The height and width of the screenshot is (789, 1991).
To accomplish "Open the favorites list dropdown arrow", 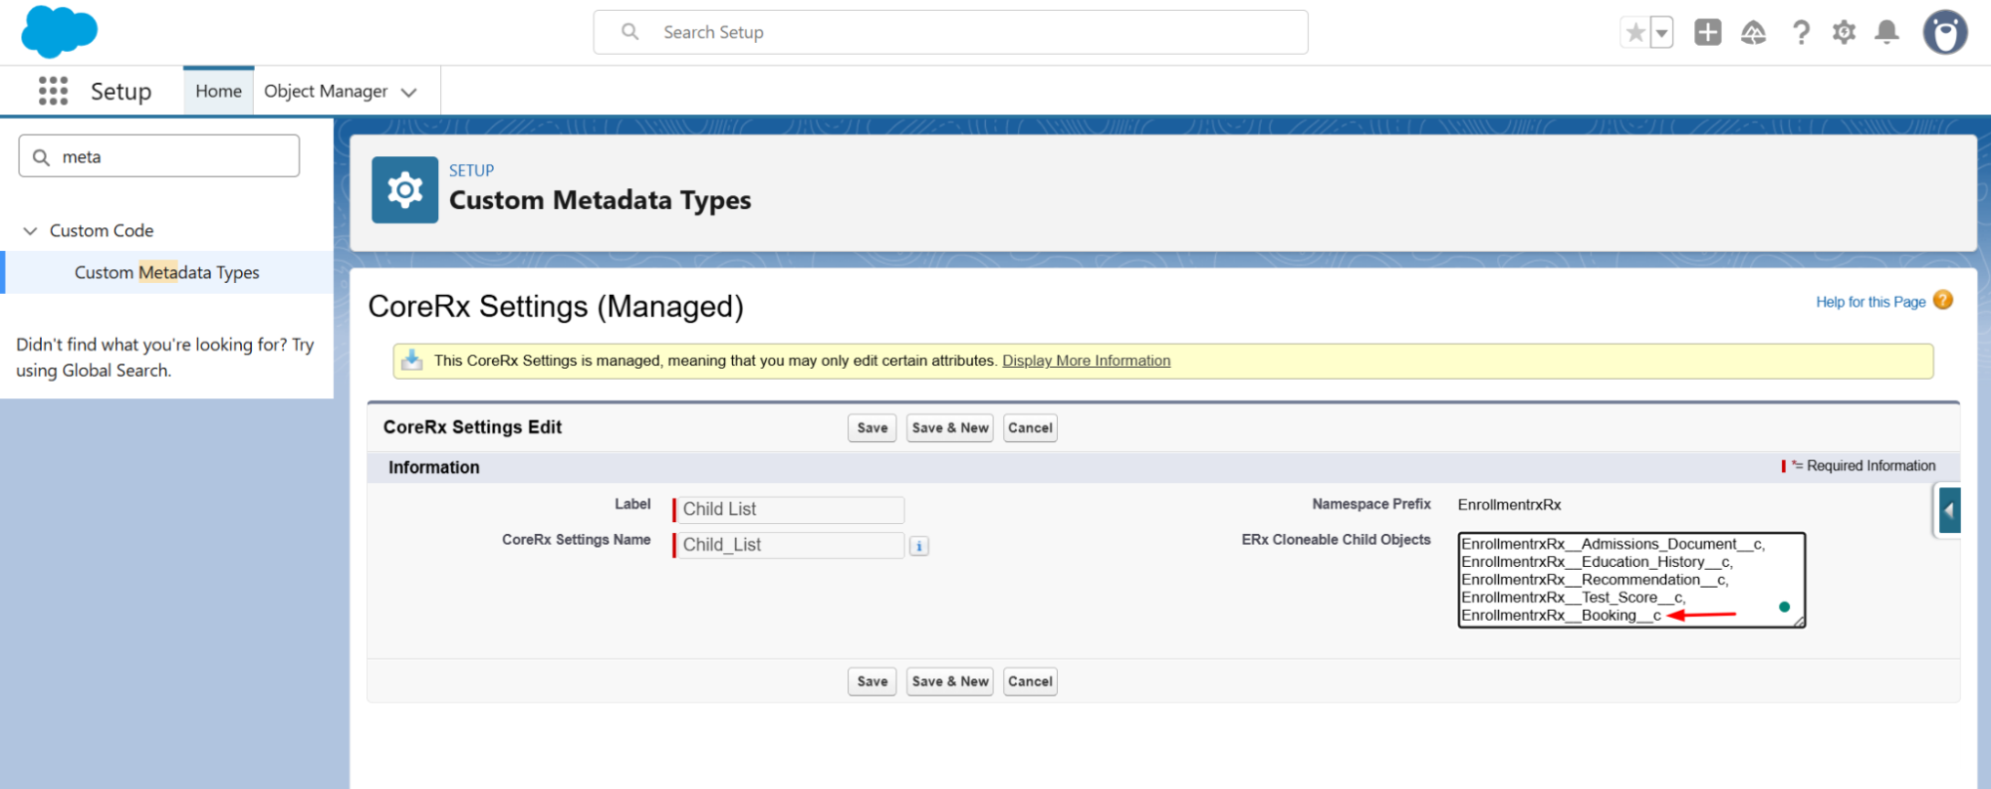I will tap(1661, 33).
